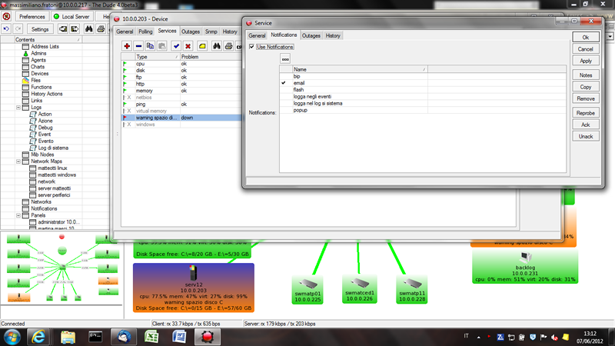
Task: Select warning spazio di... service row
Action: pos(182,118)
